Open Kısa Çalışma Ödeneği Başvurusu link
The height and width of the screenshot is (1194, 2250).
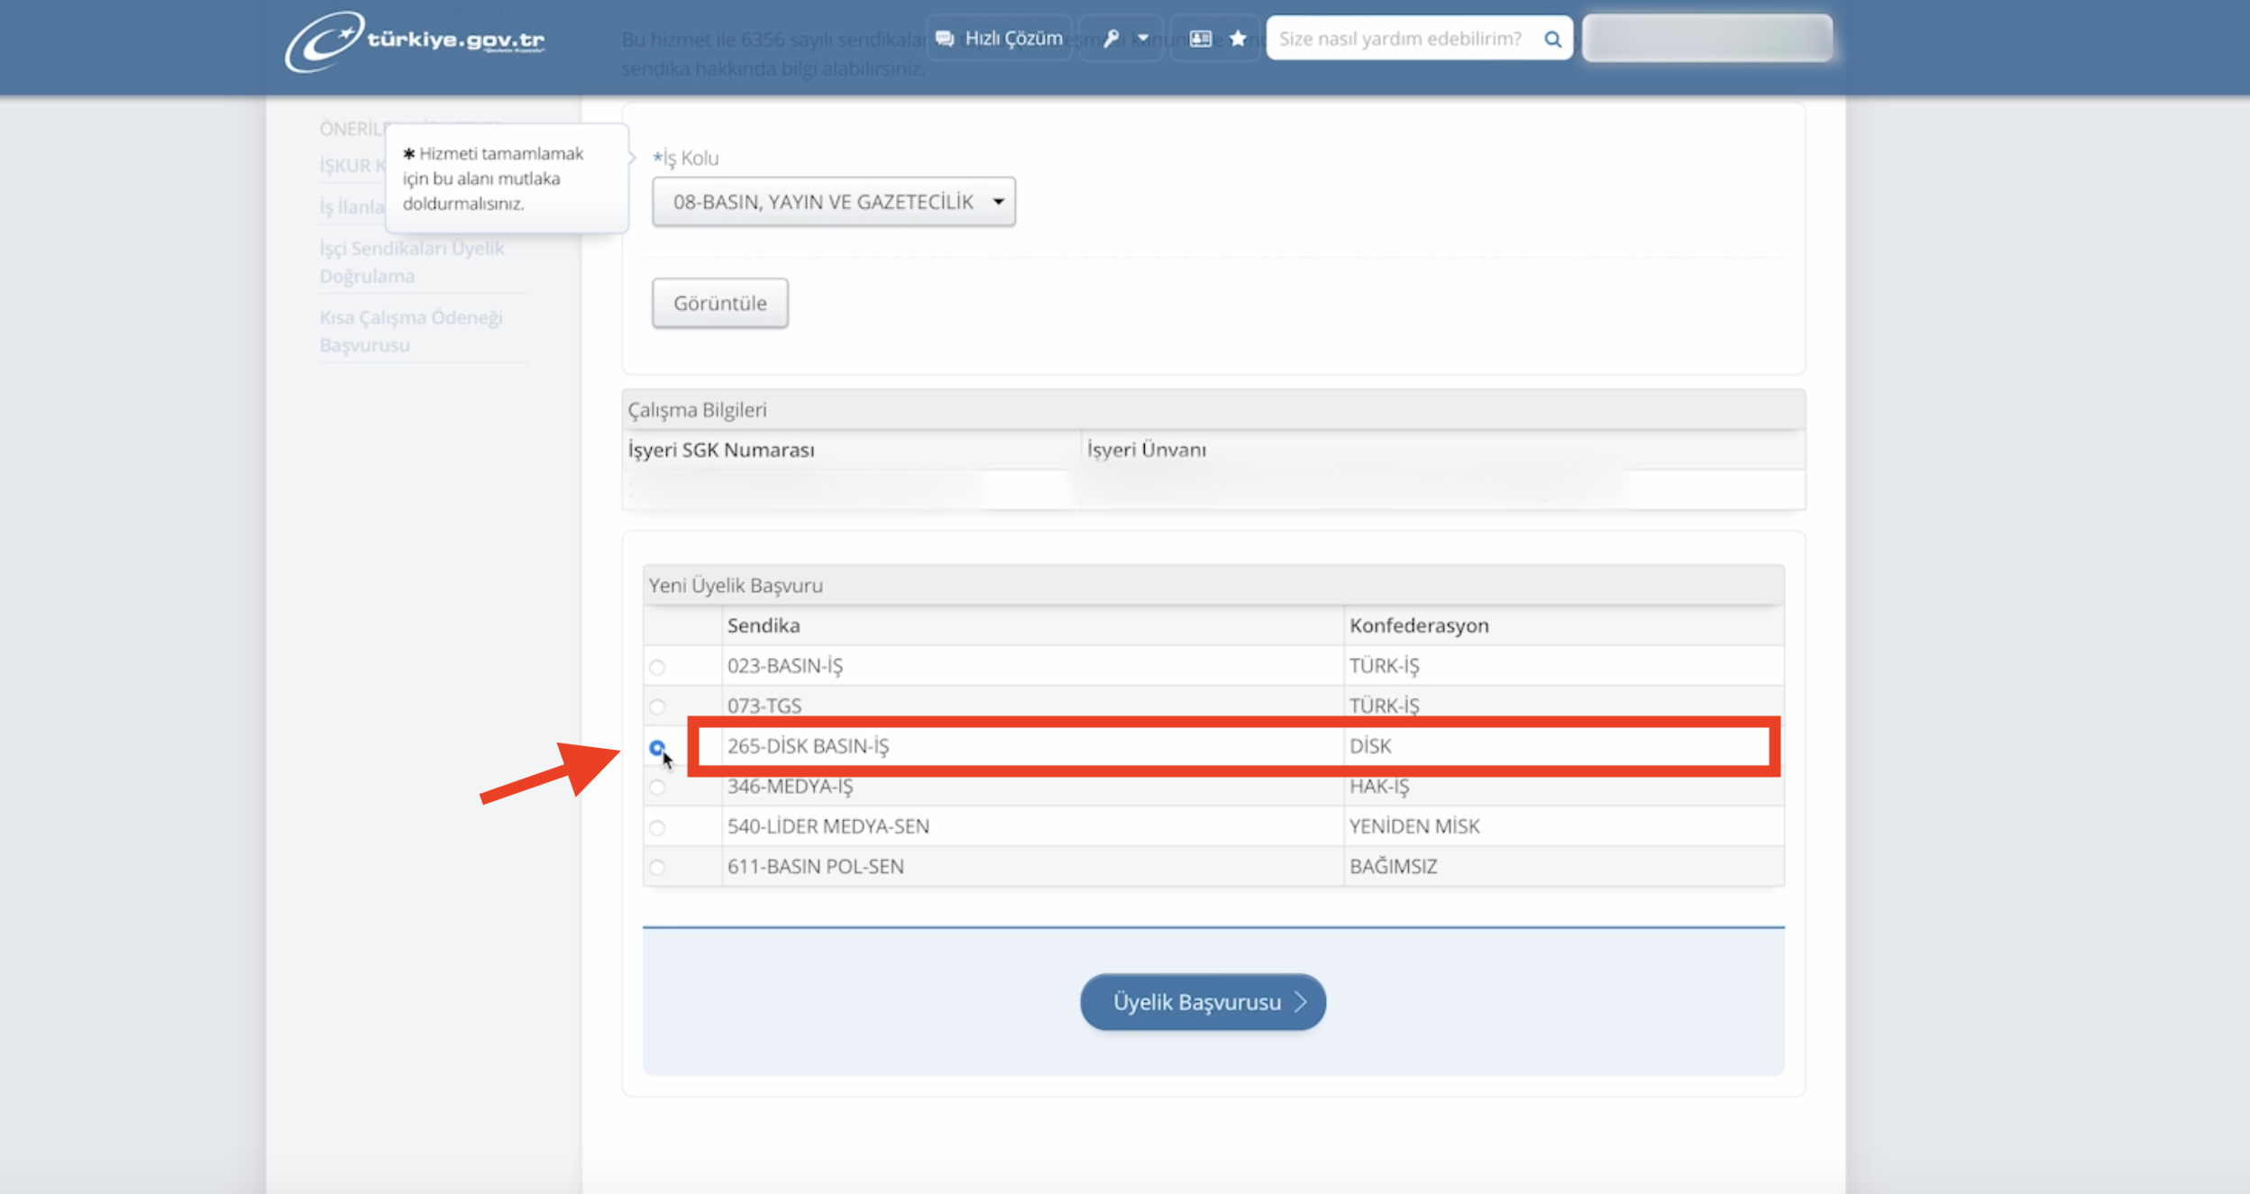click(411, 331)
